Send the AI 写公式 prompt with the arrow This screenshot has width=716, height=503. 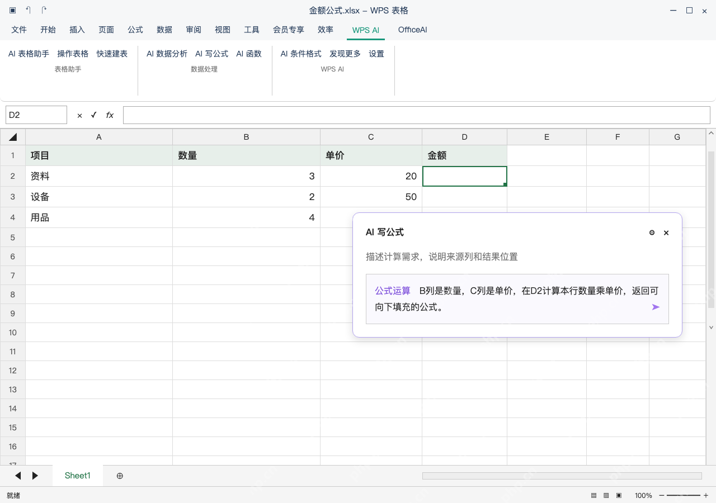tap(656, 307)
